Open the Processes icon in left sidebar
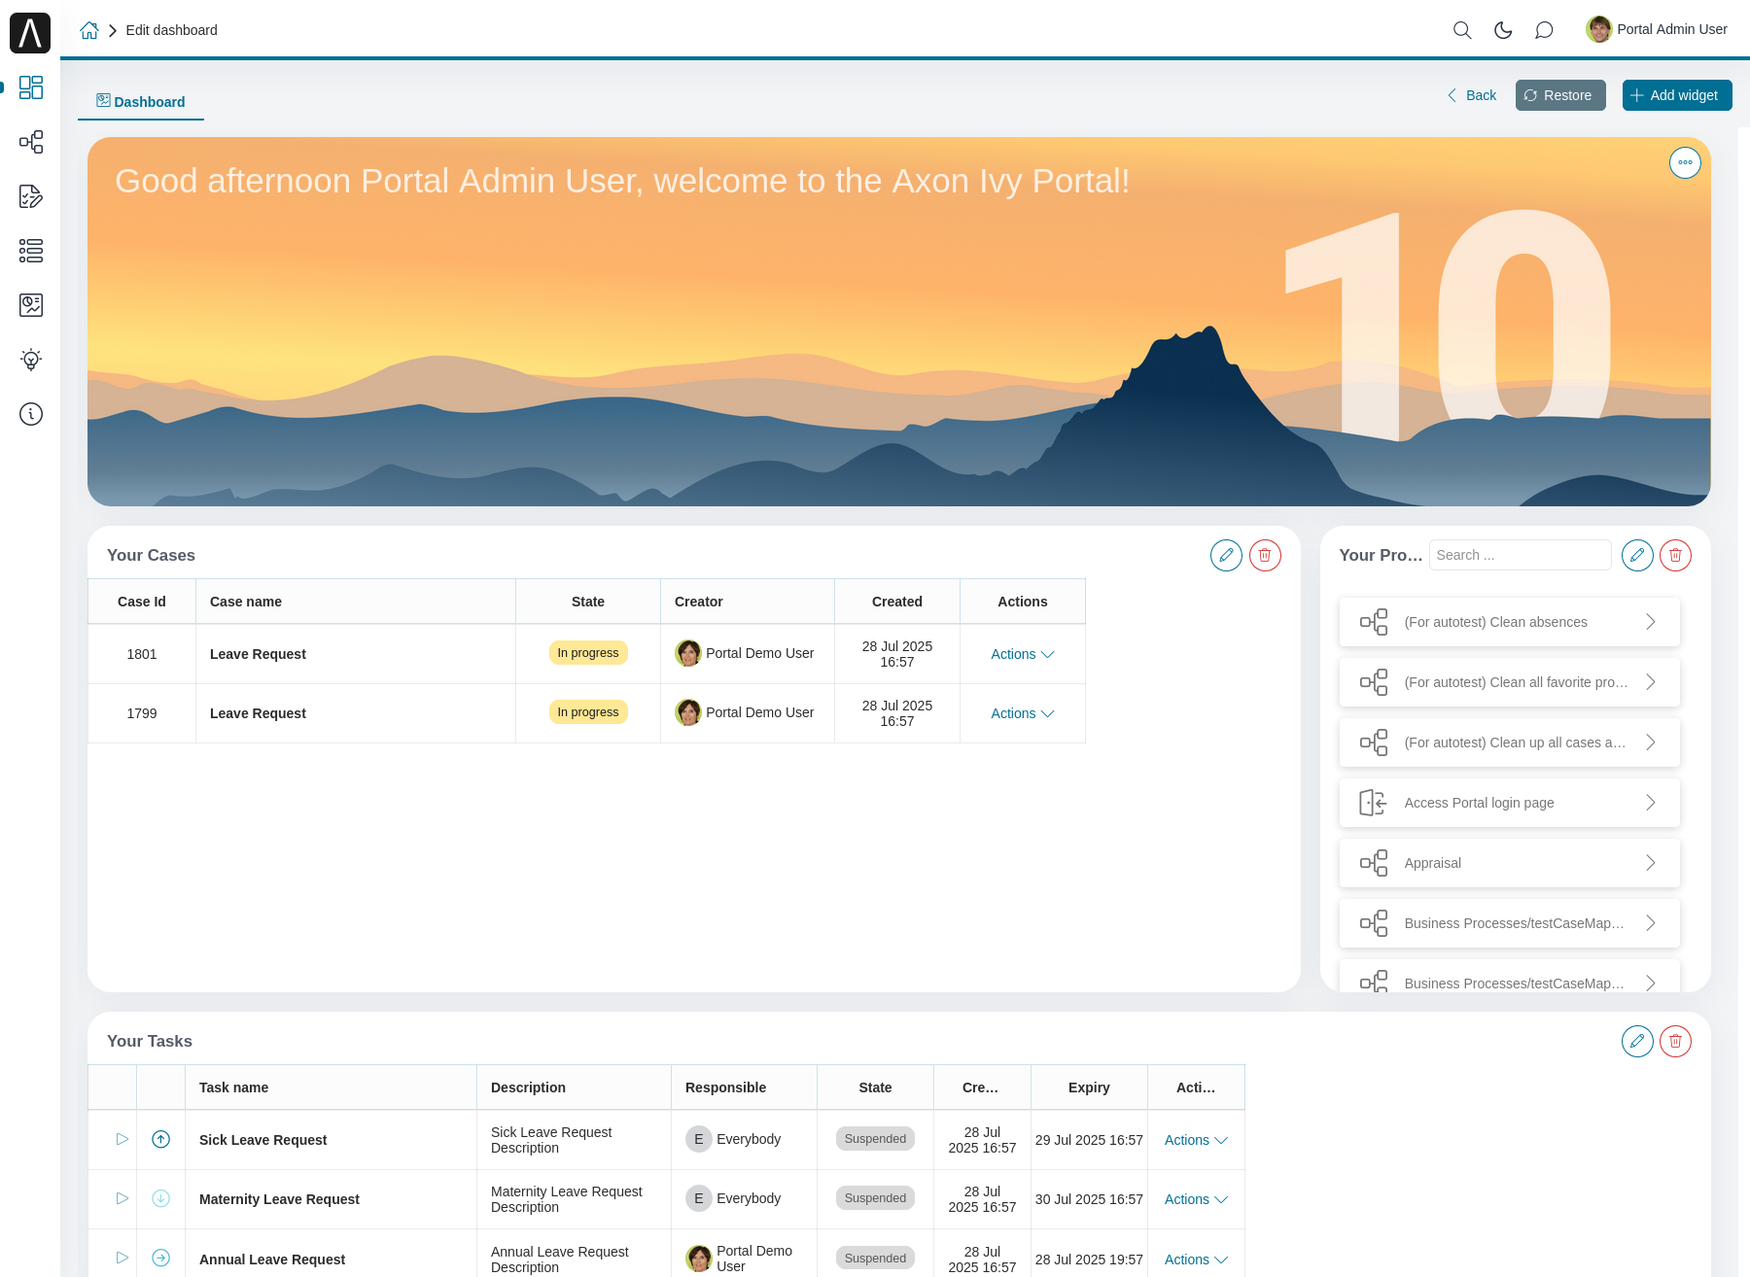Image resolution: width=1750 pixels, height=1277 pixels. 31,142
